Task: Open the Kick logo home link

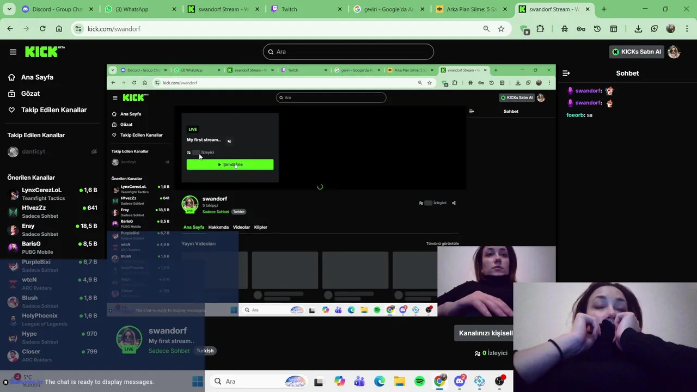Action: click(x=45, y=52)
